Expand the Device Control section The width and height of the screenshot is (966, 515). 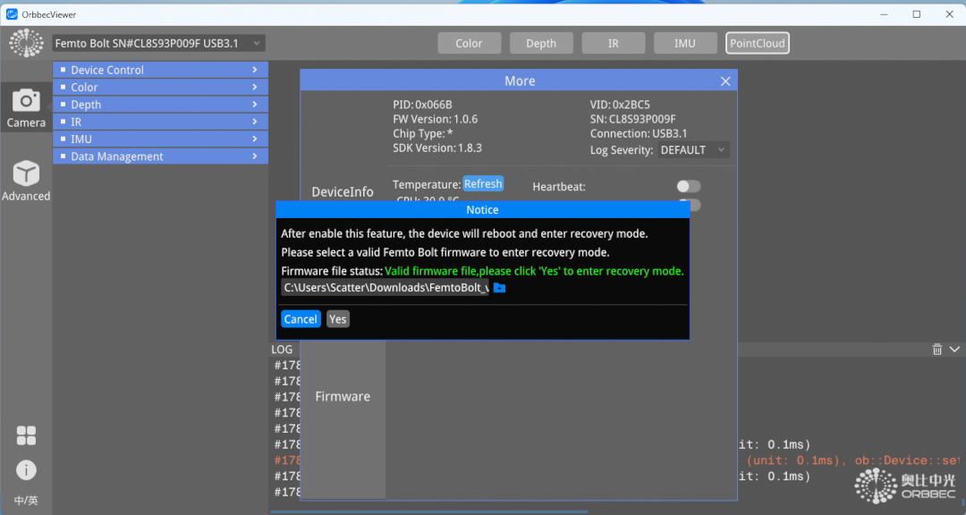pos(161,70)
